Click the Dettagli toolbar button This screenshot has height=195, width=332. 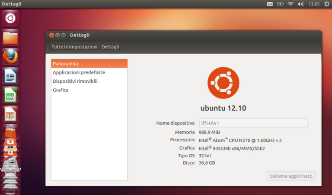(x=110, y=47)
